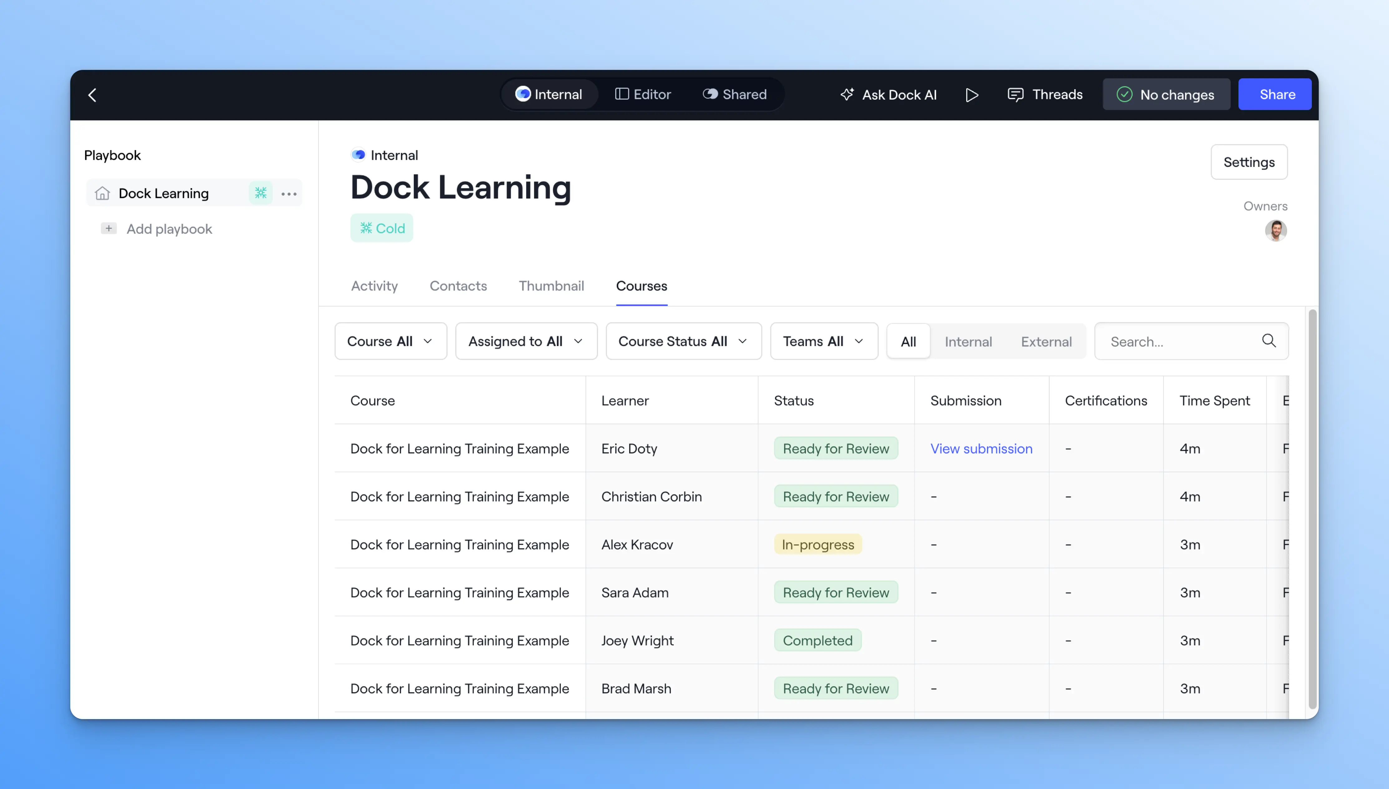Open the Thumbnail tab
The height and width of the screenshot is (789, 1389).
(551, 286)
